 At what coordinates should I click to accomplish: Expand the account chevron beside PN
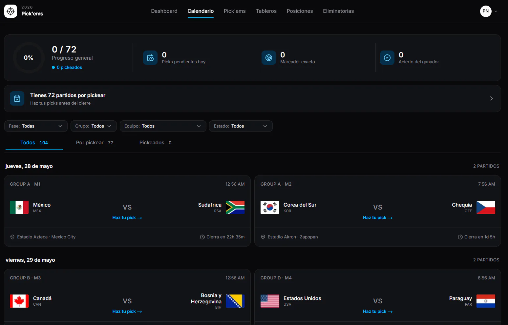[x=496, y=11]
